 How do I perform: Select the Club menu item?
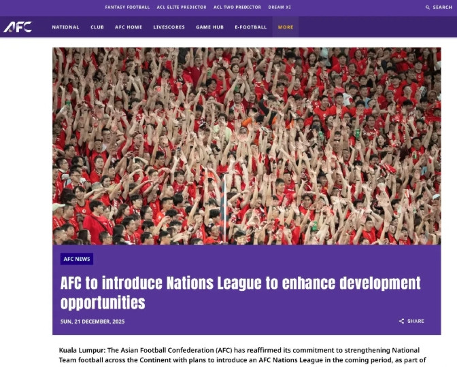97,27
